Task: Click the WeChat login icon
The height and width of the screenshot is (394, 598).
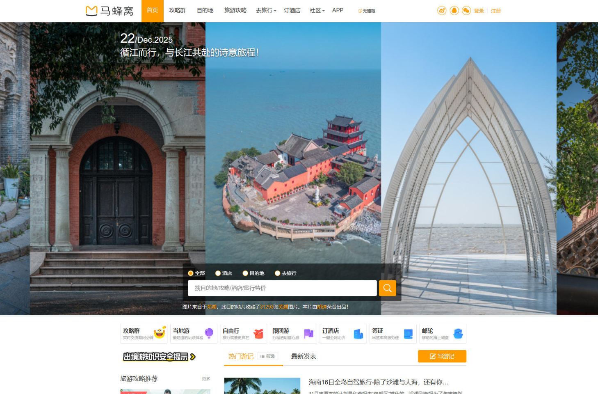Action: [466, 11]
